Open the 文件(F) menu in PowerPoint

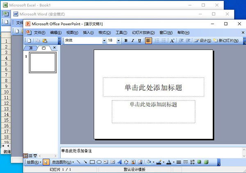tap(40, 33)
